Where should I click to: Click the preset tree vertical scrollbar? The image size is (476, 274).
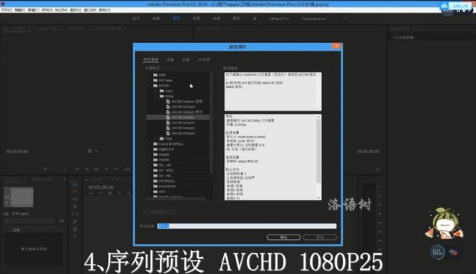(x=211, y=123)
